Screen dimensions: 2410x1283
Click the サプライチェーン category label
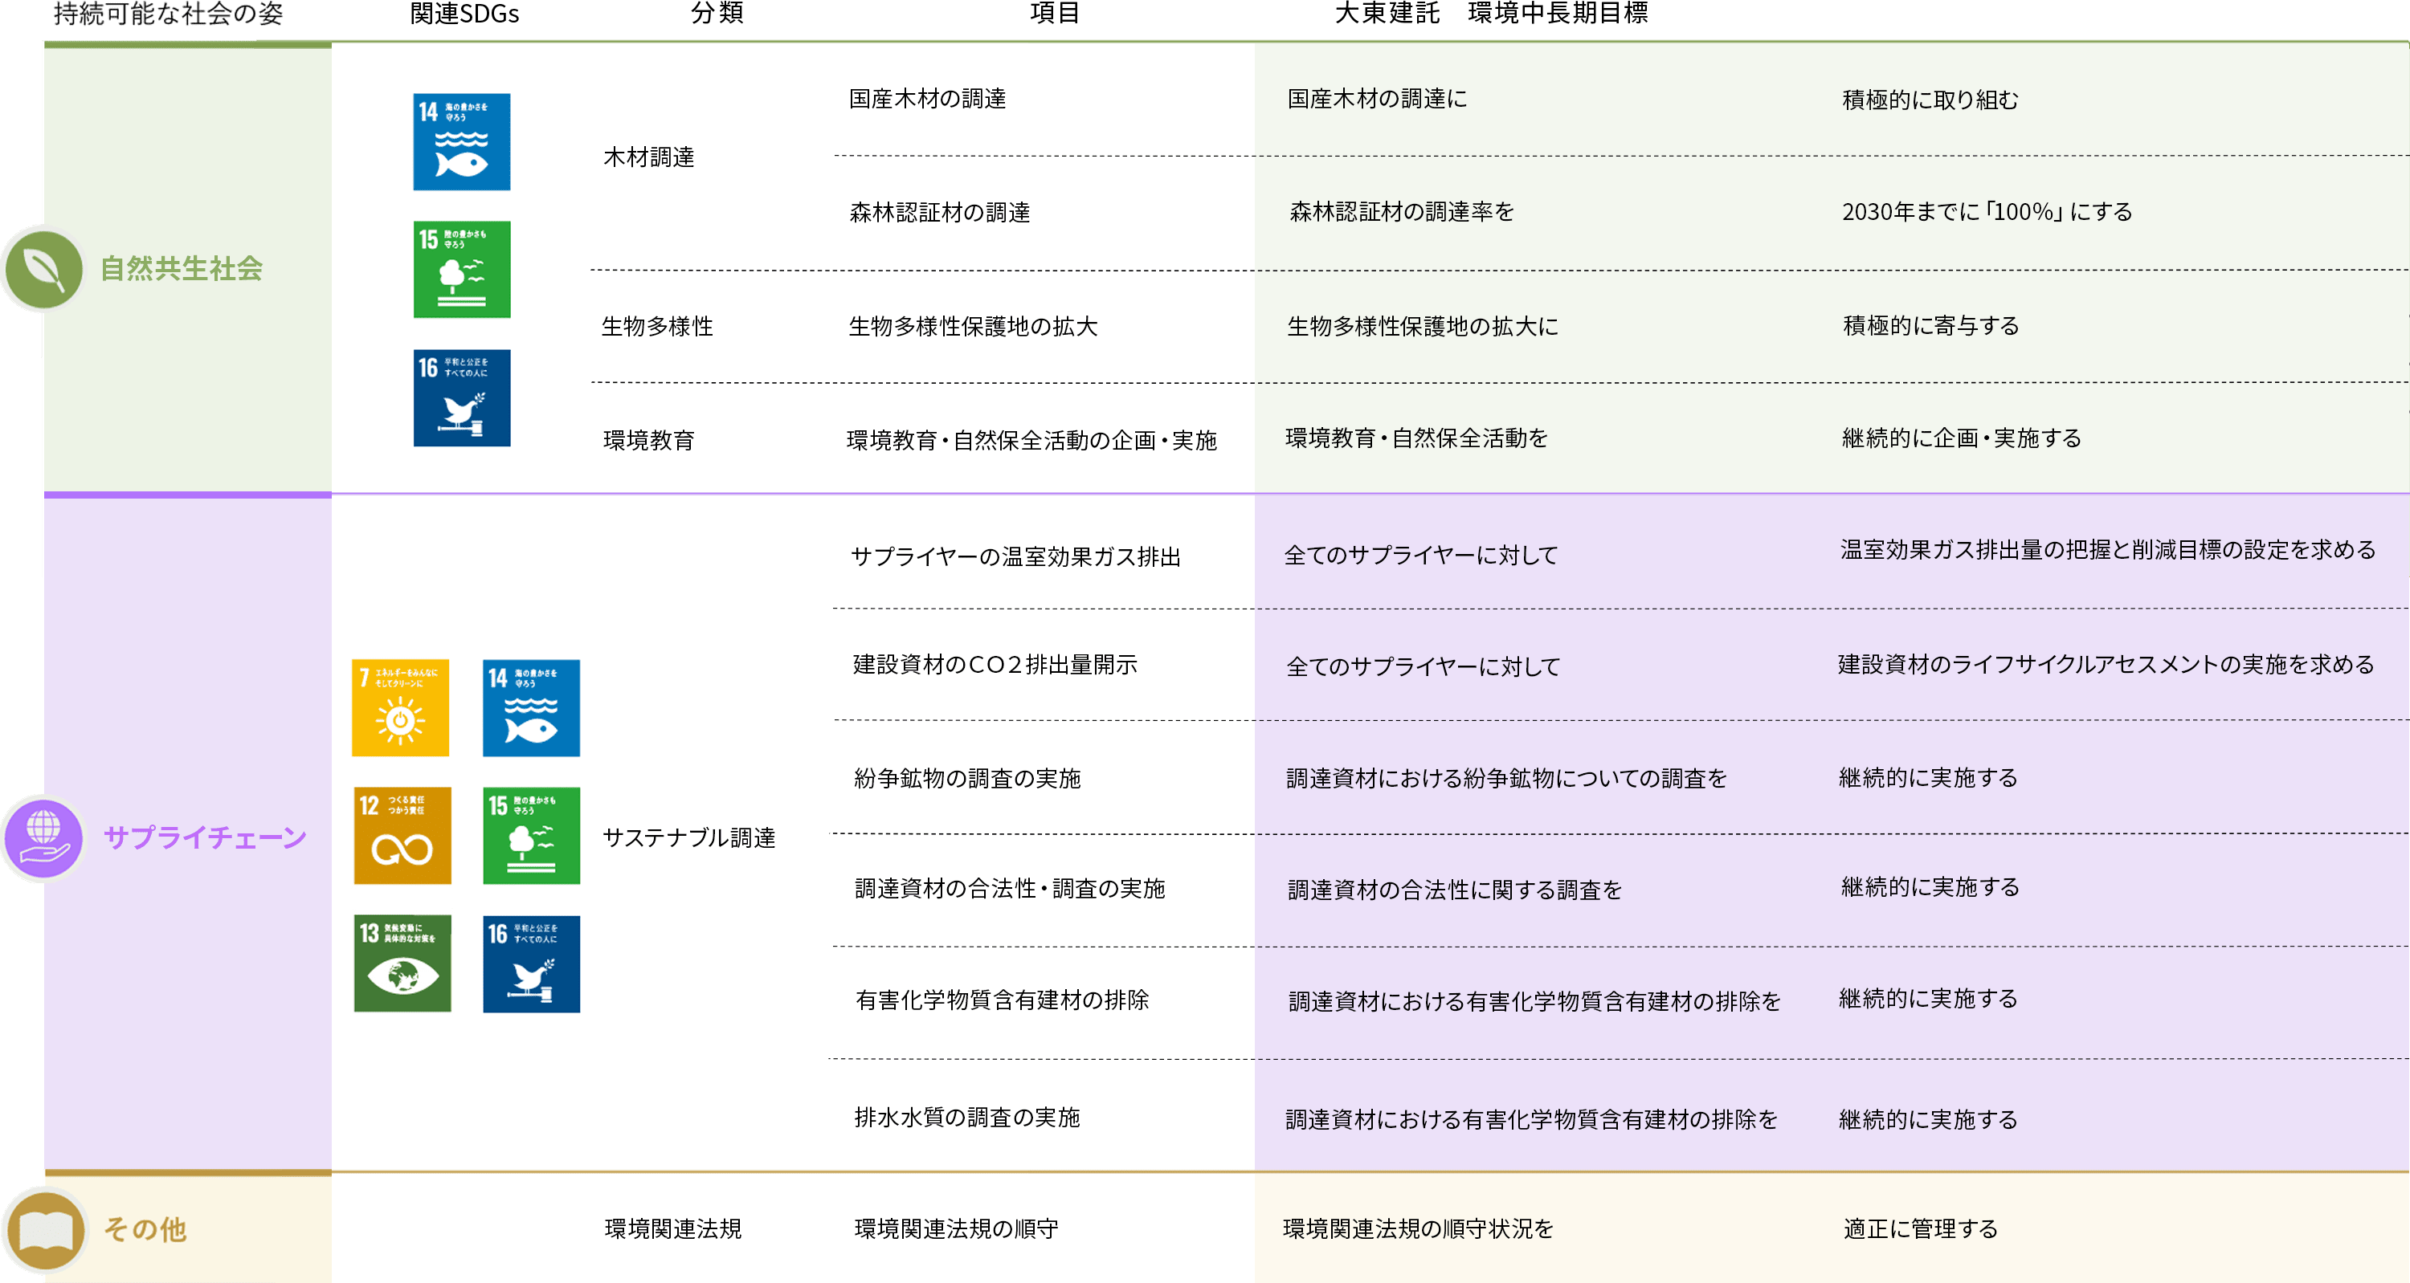click(x=205, y=837)
